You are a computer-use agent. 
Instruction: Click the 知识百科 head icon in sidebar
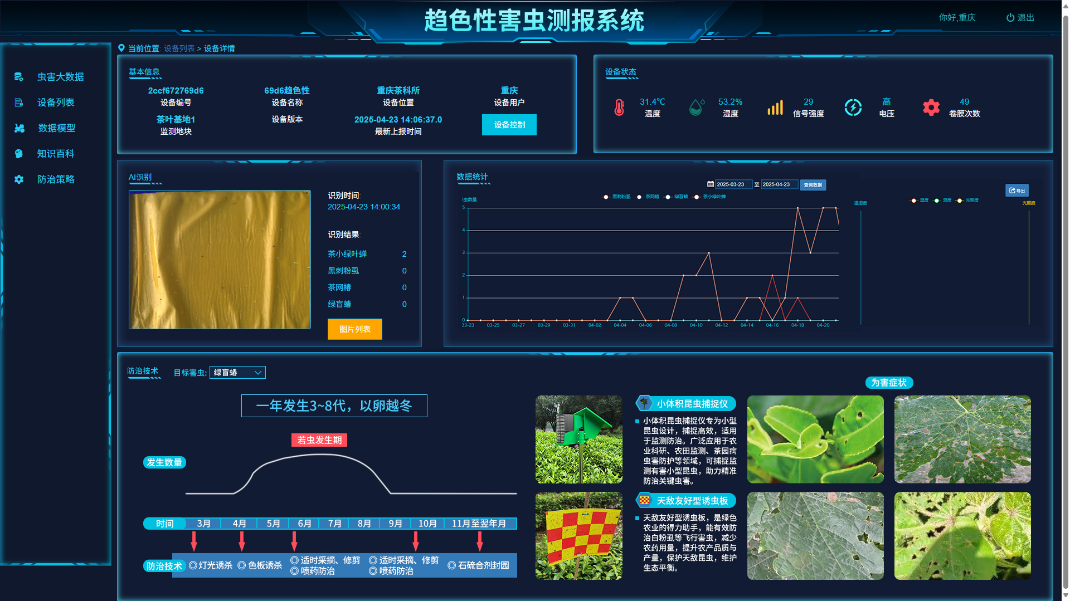click(x=19, y=154)
